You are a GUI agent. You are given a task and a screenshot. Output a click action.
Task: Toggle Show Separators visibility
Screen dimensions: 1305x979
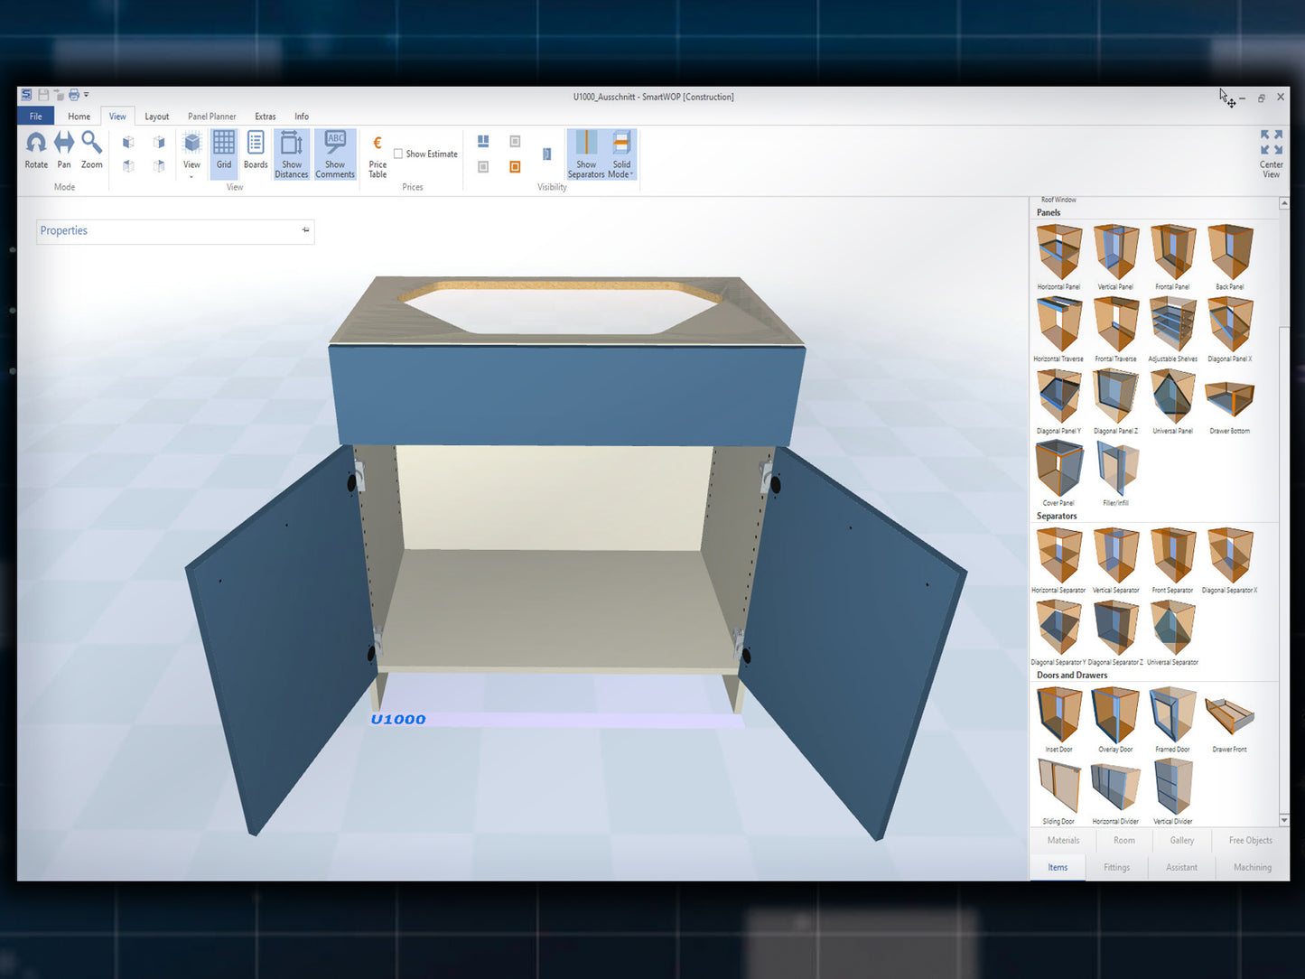coord(586,154)
